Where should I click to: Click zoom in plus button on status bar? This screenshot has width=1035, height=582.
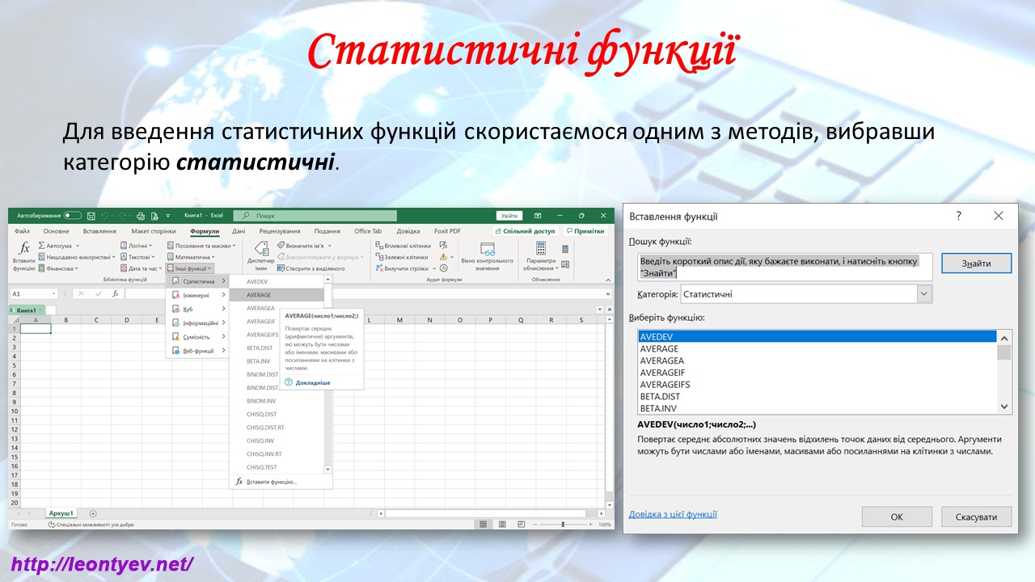tap(591, 525)
